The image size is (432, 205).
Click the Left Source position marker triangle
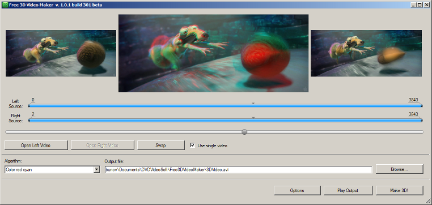253,103
